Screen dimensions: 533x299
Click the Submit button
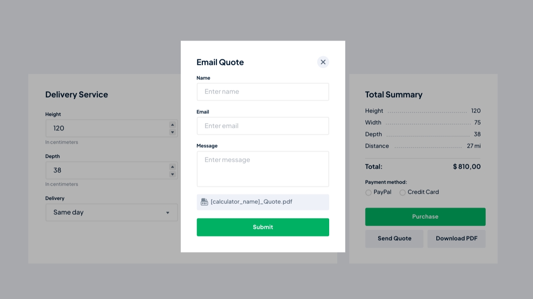pos(263,227)
